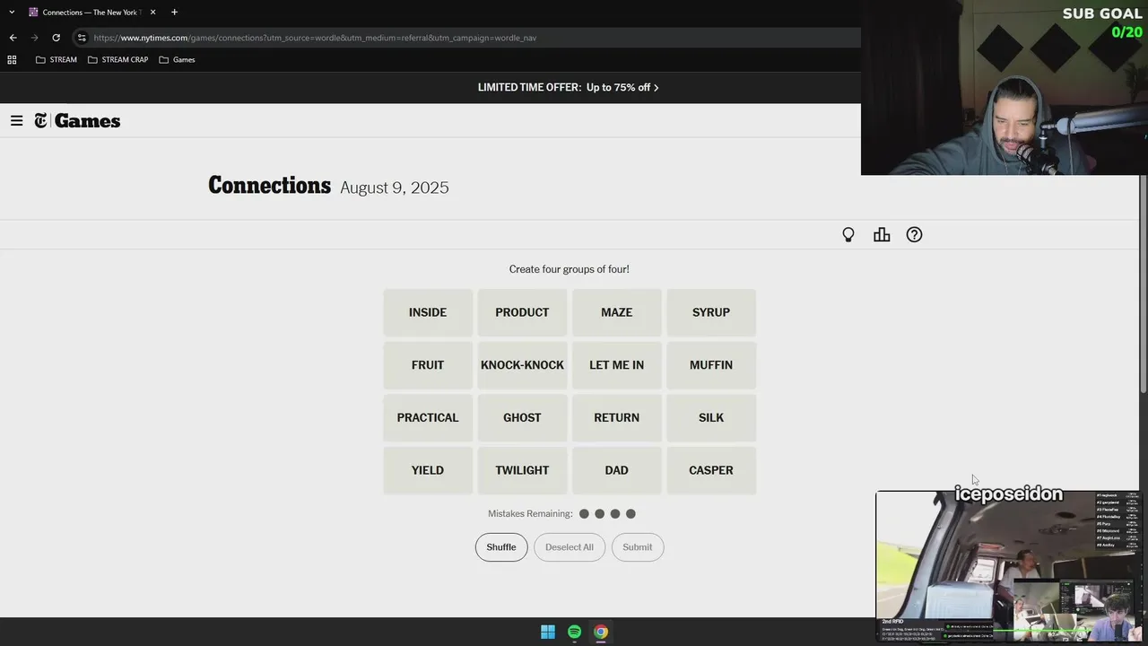Pick the TWILIGHT word tile
The width and height of the screenshot is (1148, 646).
(522, 470)
